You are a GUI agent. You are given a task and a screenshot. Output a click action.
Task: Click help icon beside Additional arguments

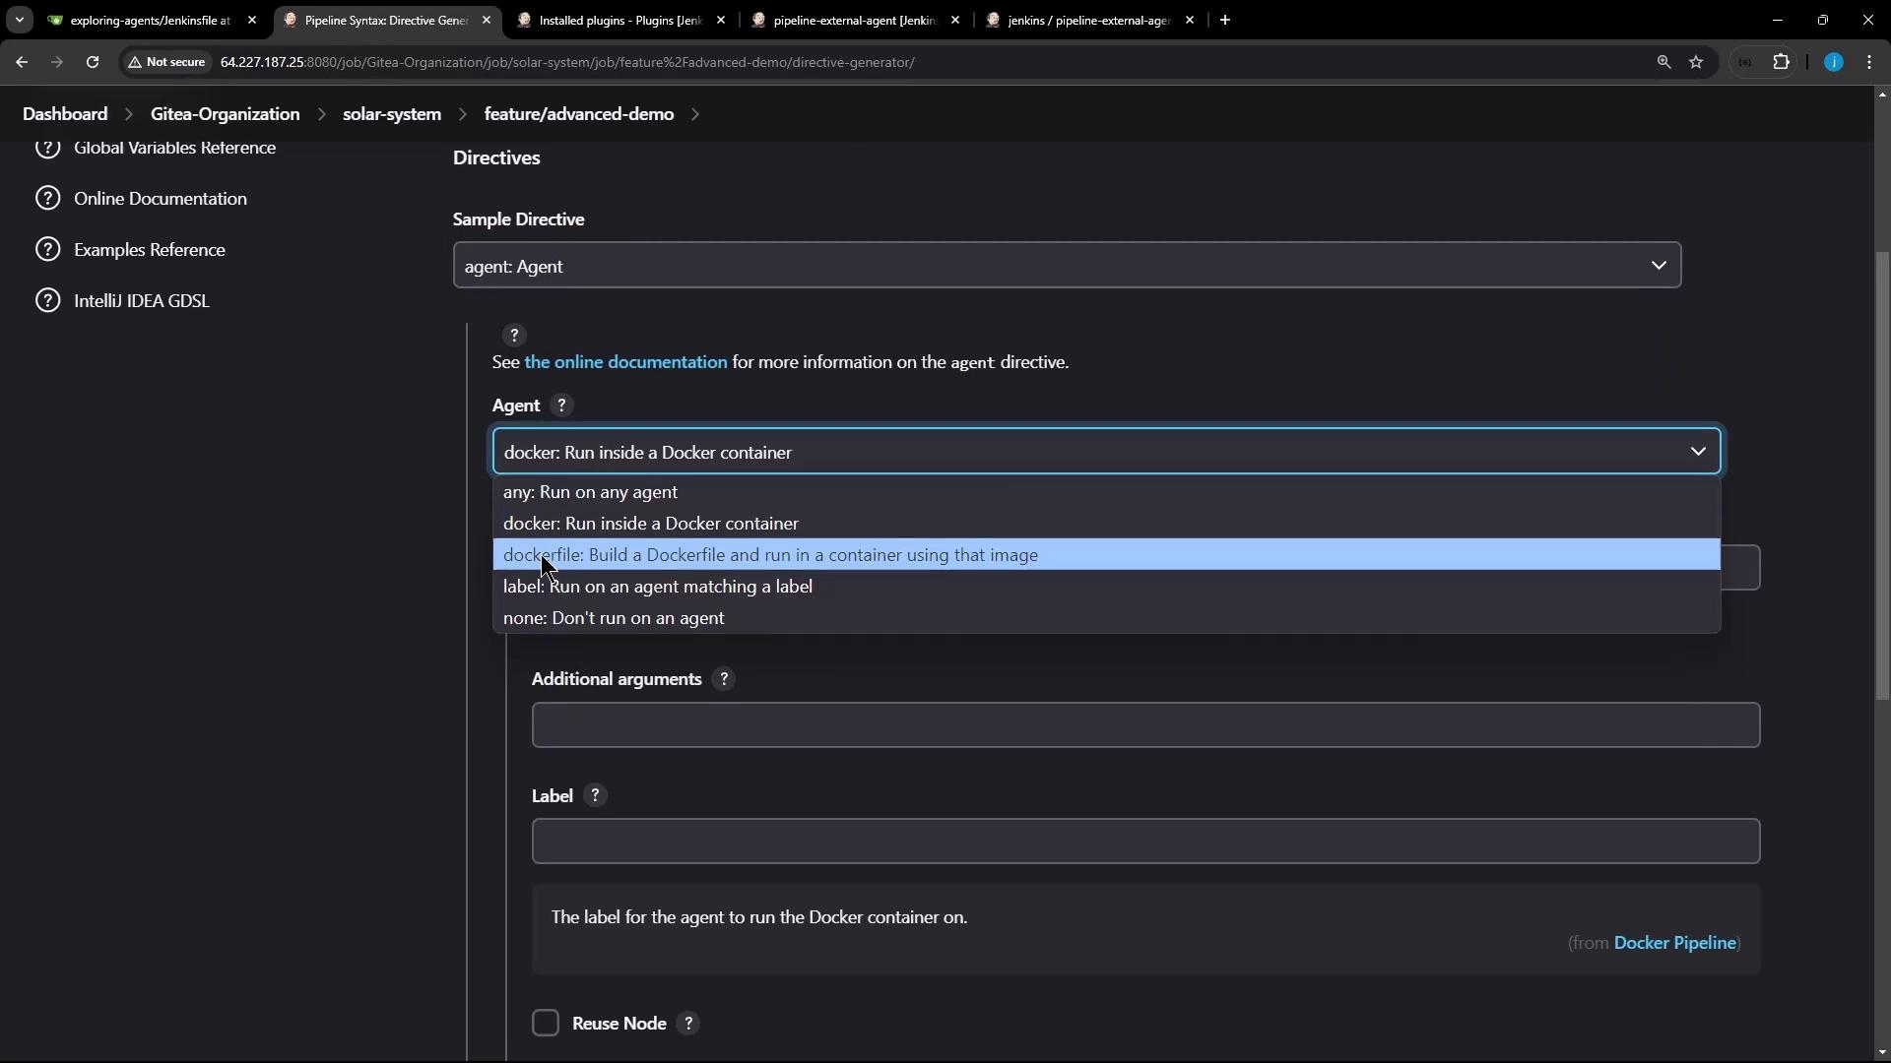[724, 679]
